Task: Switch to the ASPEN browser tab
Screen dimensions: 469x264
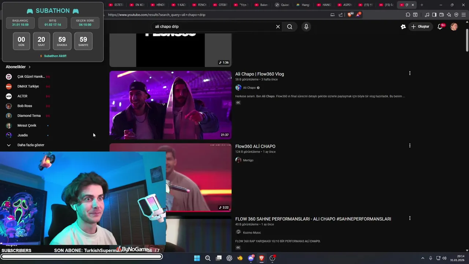Action: [x=345, y=5]
